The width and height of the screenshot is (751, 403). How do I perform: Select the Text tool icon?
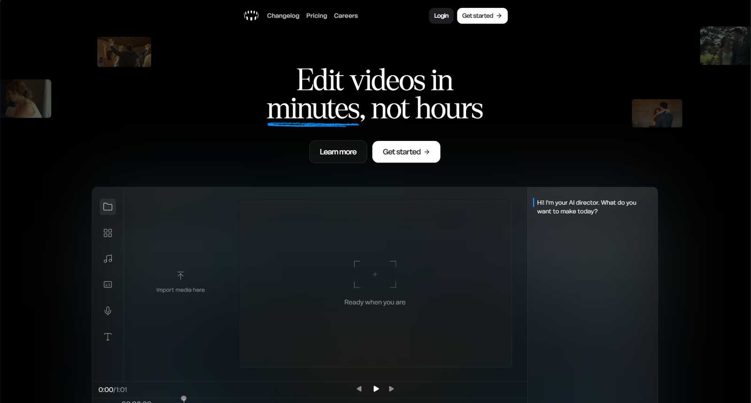click(108, 337)
